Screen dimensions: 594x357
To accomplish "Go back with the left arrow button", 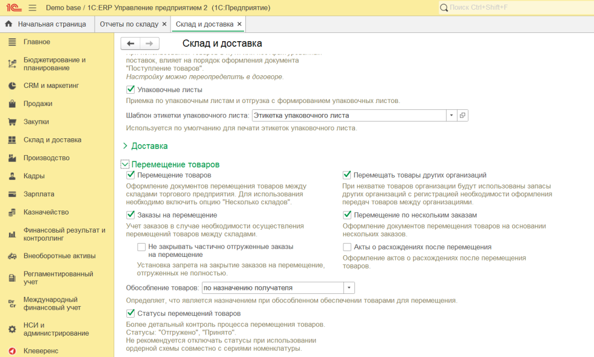I will coord(131,43).
